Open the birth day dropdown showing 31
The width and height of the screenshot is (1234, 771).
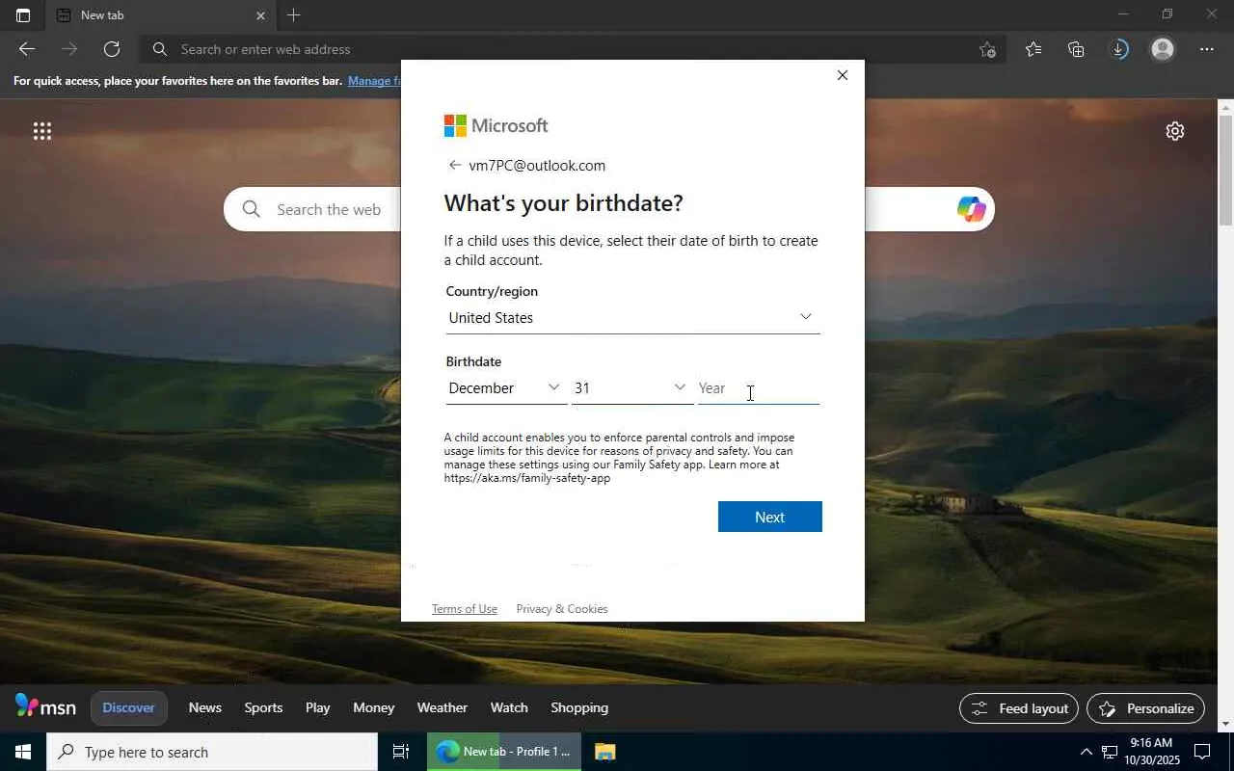click(x=631, y=387)
